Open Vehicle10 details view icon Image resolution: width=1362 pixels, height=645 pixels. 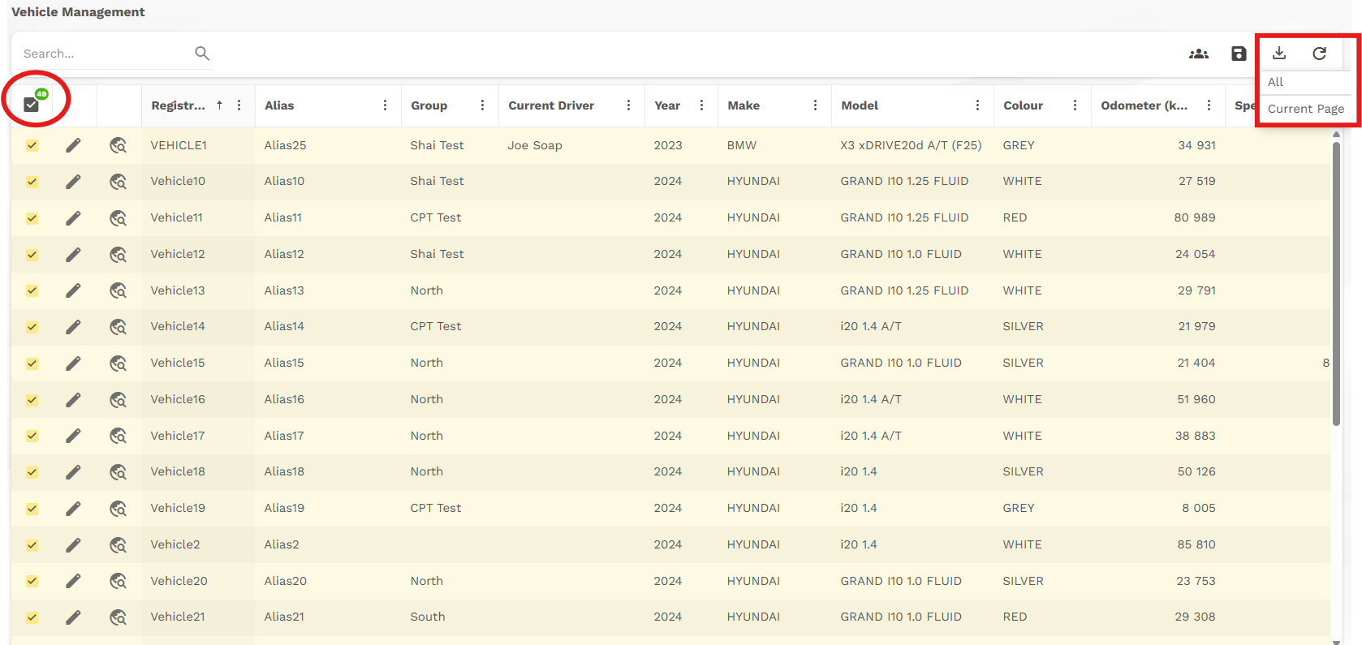pos(119,182)
